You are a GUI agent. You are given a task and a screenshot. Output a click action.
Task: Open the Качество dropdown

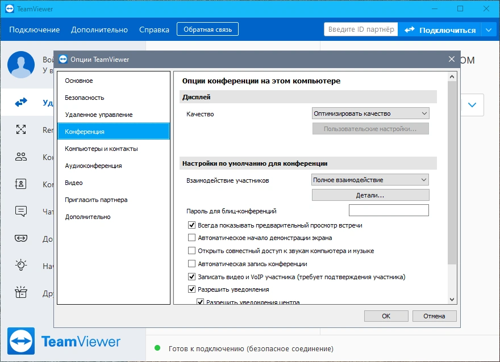(x=370, y=113)
